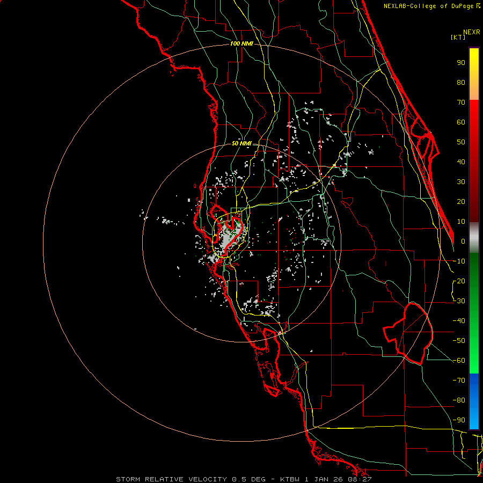Click the -60 scale value
Image resolution: width=483 pixels, height=483 pixels.
click(x=459, y=361)
